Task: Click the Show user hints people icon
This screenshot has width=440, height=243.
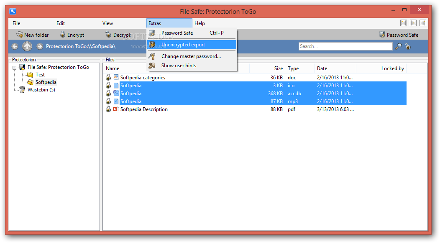Action: tap(152, 66)
